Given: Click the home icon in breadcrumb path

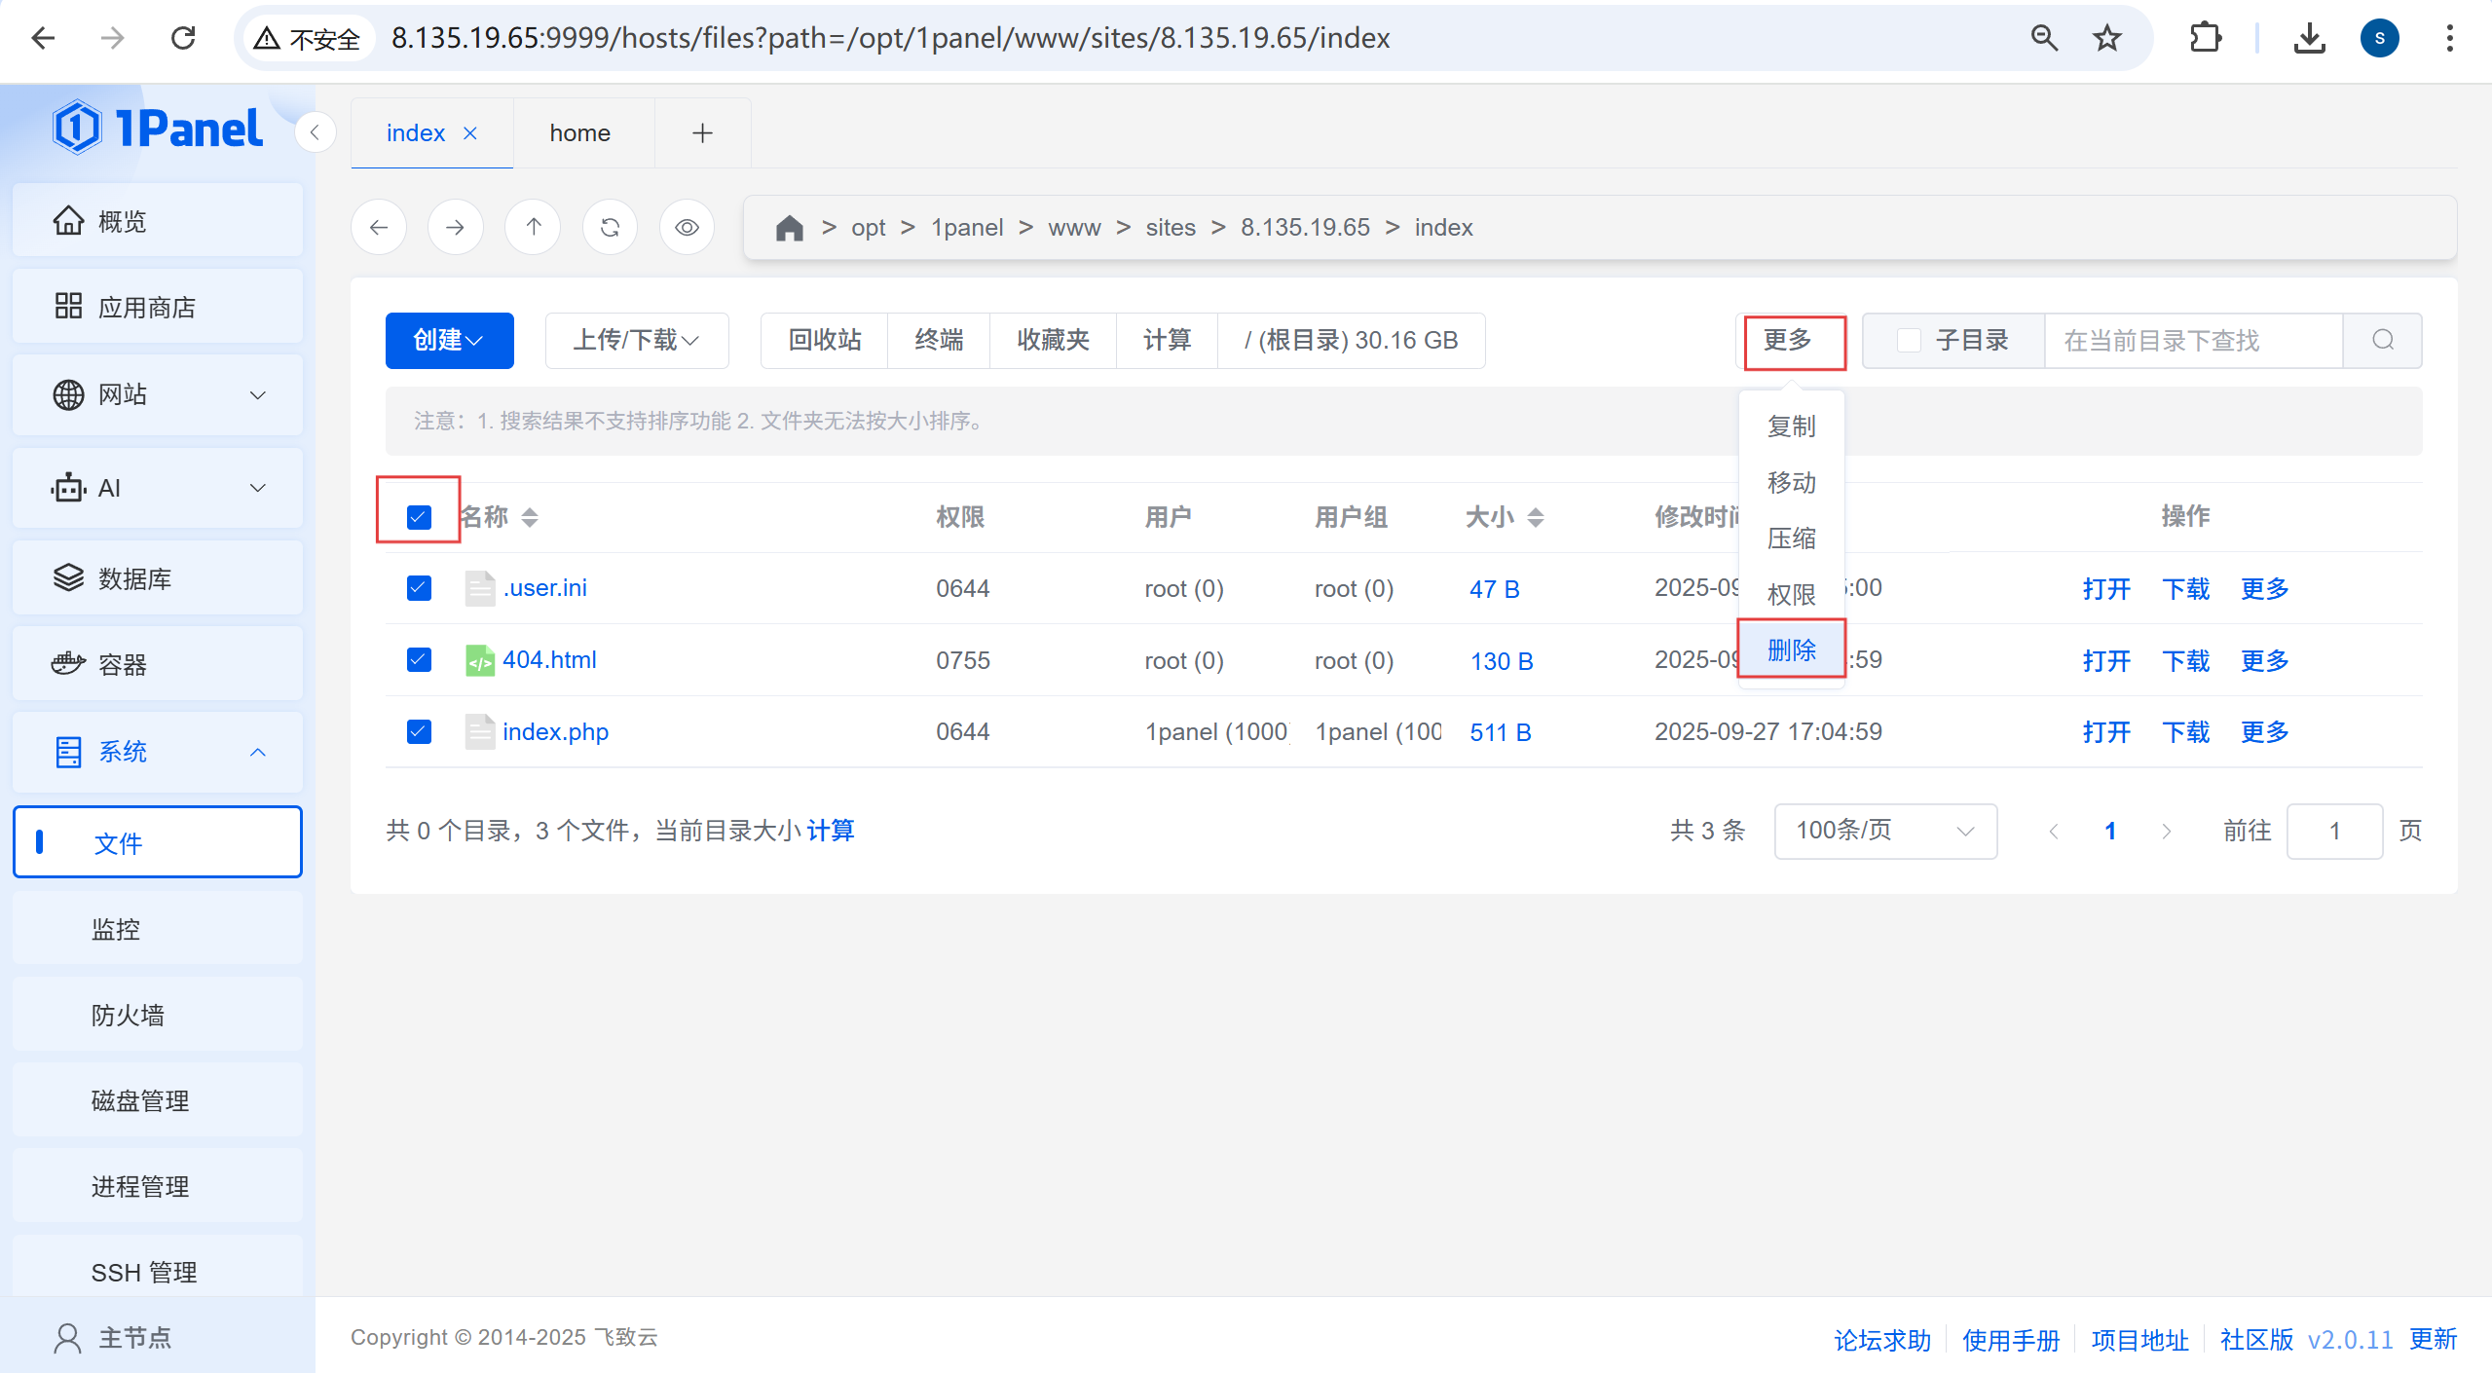Looking at the screenshot, I should pyautogui.click(x=789, y=228).
